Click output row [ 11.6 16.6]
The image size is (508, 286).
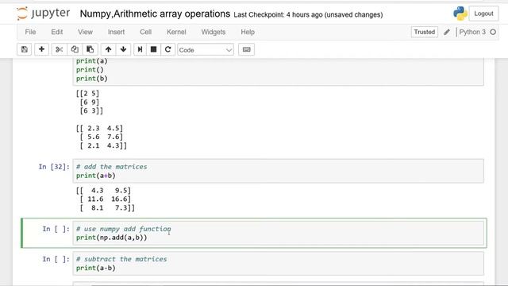(106, 199)
